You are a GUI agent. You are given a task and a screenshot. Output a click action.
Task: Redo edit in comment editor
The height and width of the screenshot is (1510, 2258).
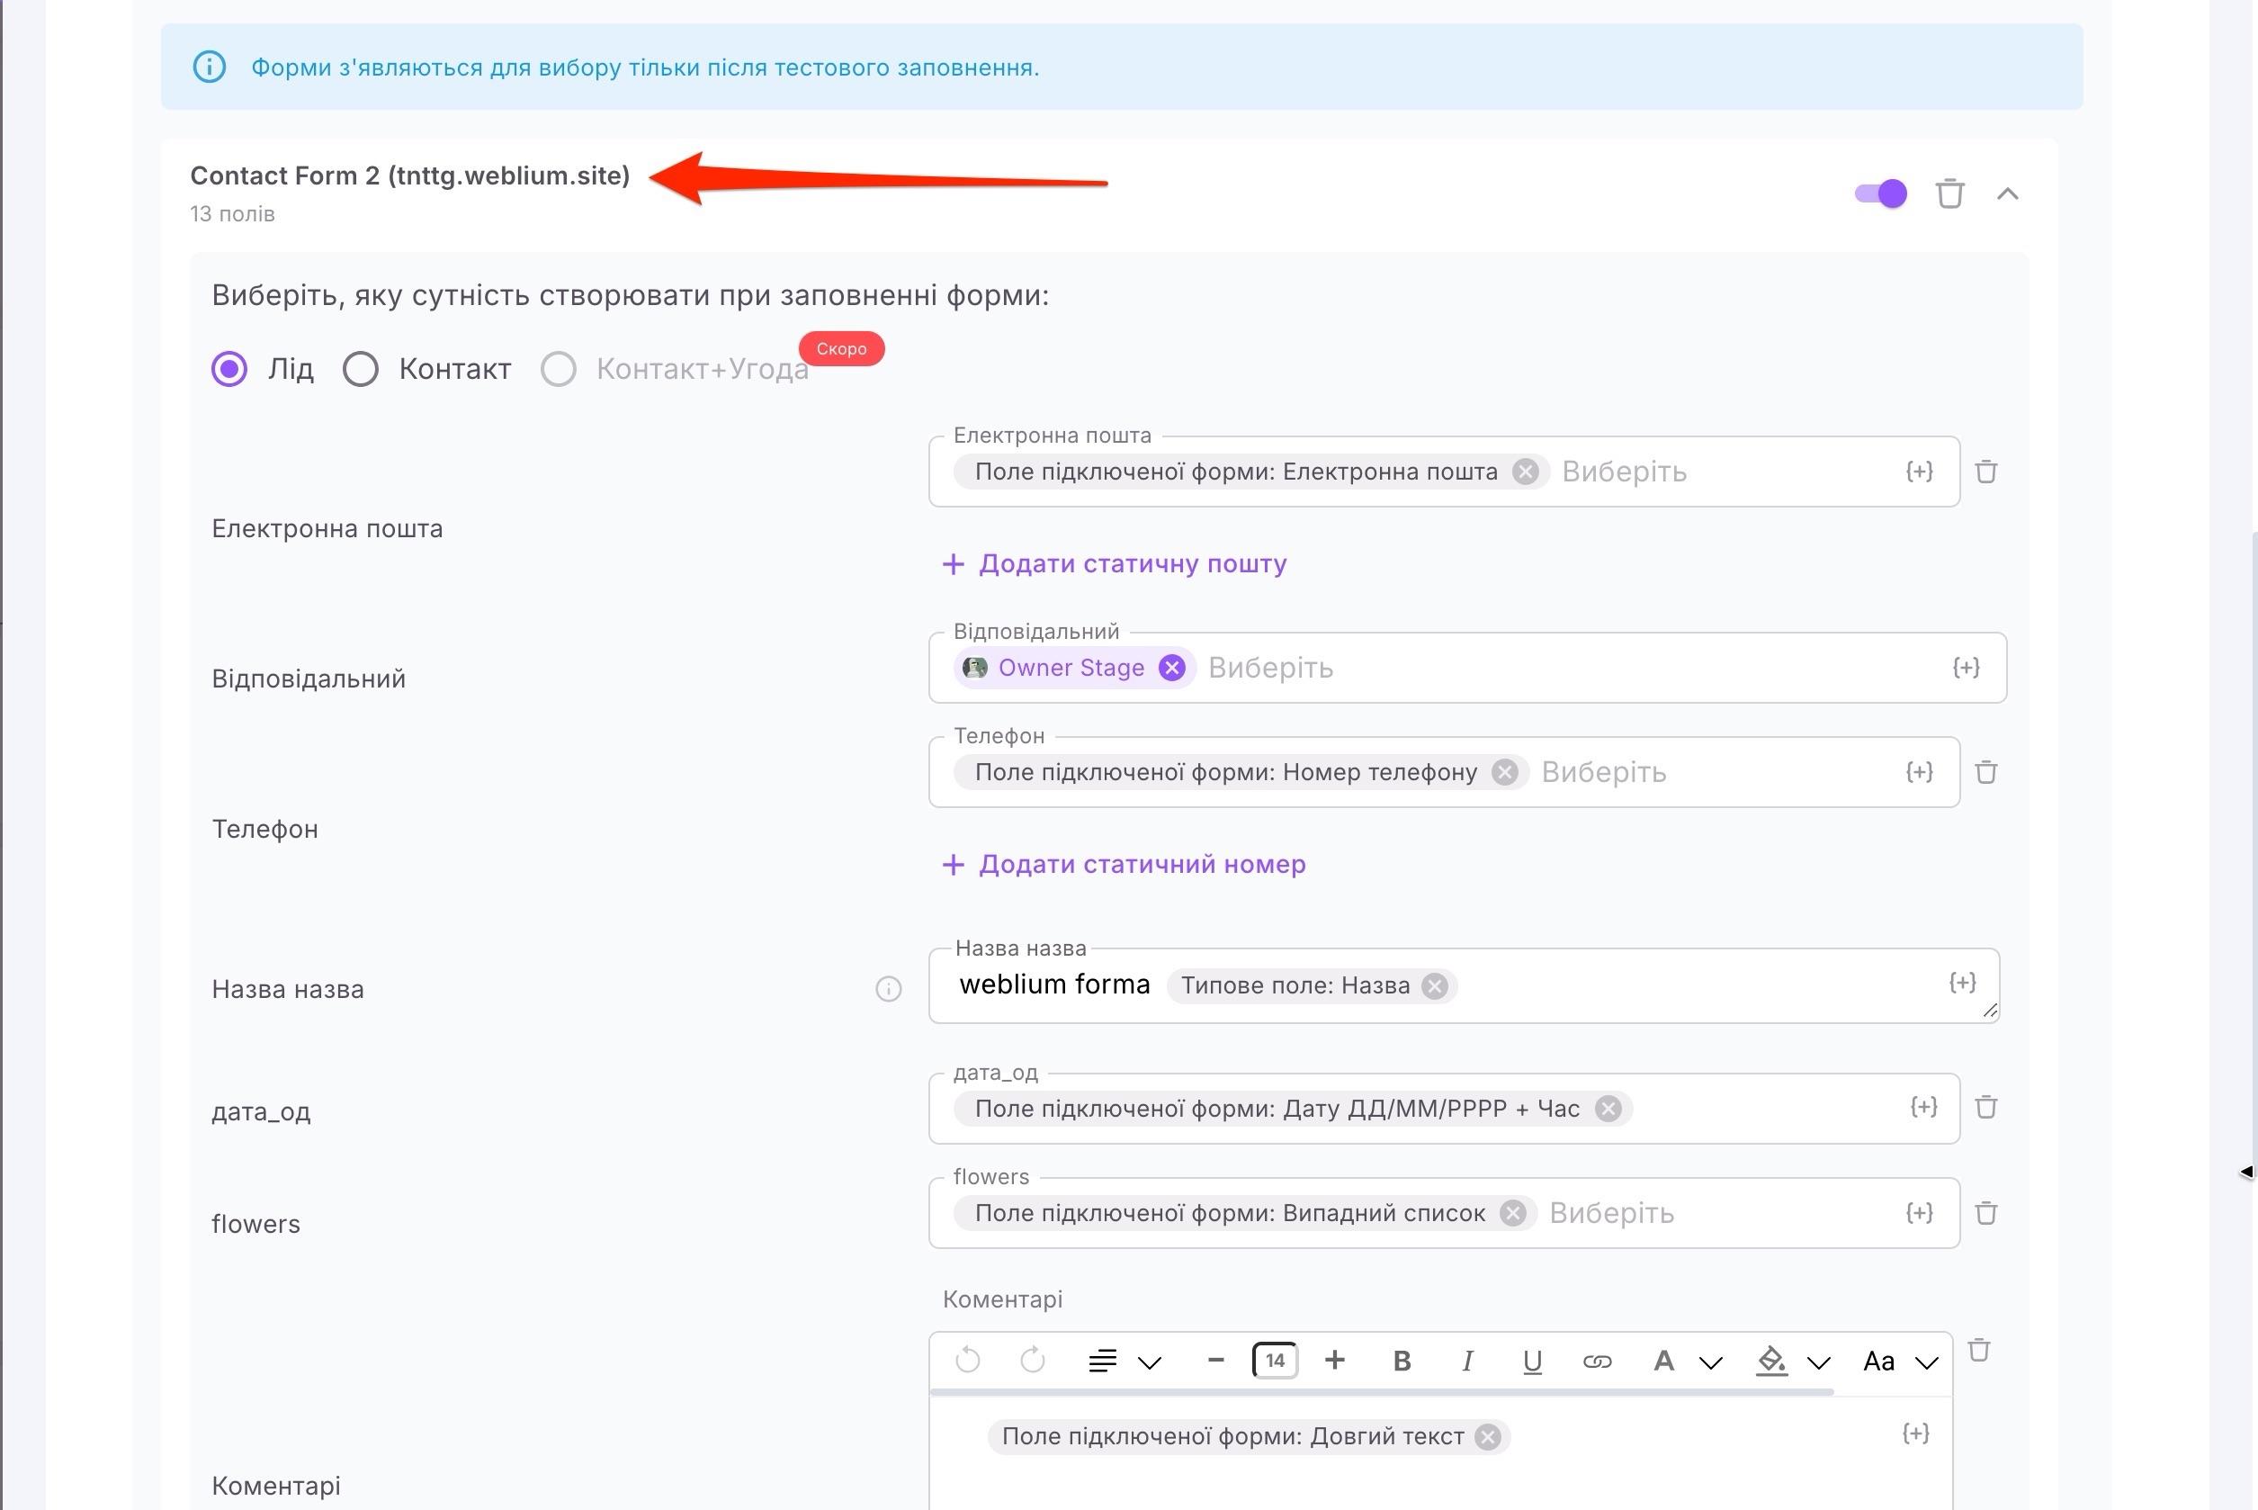1032,1360
